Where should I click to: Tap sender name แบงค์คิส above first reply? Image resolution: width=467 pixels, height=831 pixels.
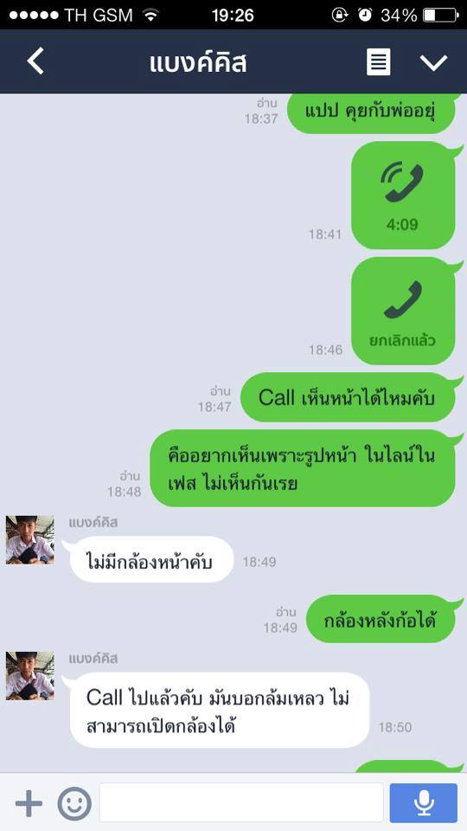[93, 523]
